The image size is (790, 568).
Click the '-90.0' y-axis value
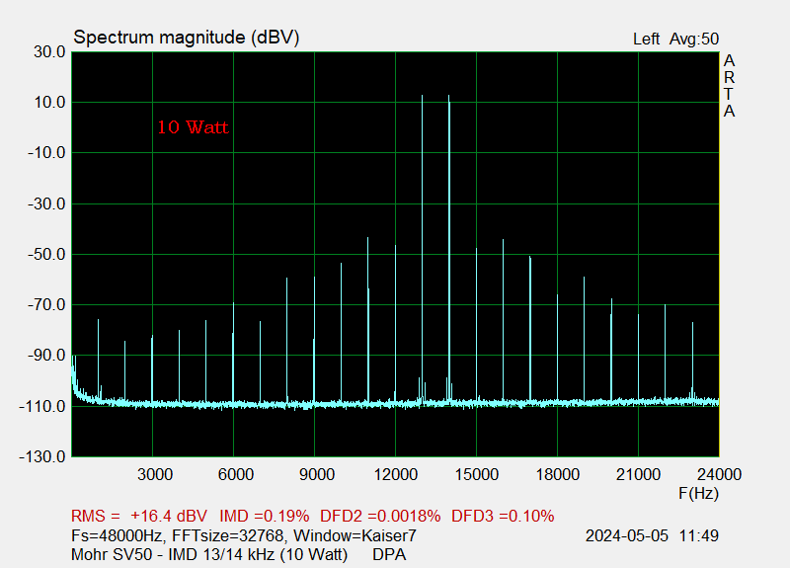tap(46, 356)
